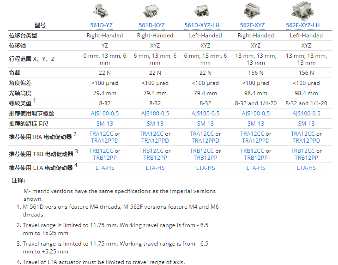The height and width of the screenshot is (265, 338).
Task: Open SM-13 link in 561D-YZ column
Action: pos(105,124)
